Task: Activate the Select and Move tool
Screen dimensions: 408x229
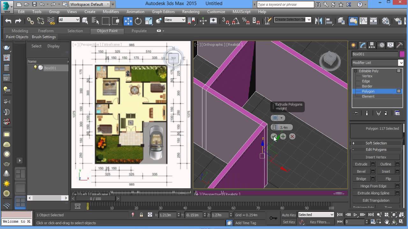Action: point(128,21)
